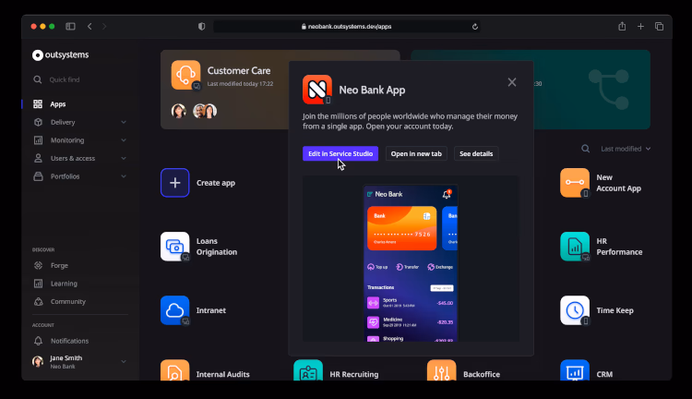Click the Neo Bank App logo icon
692x399 pixels.
tap(317, 90)
